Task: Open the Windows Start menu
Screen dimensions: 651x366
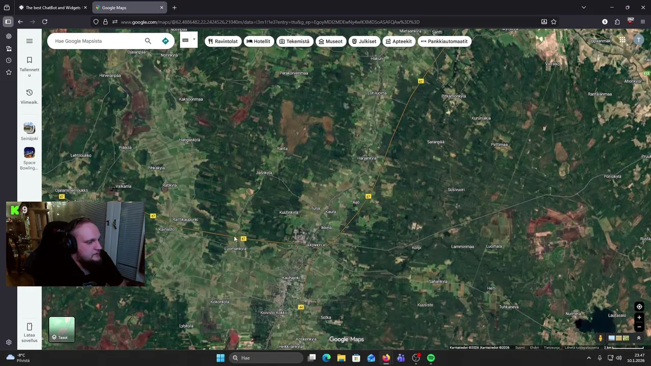Action: point(220,358)
